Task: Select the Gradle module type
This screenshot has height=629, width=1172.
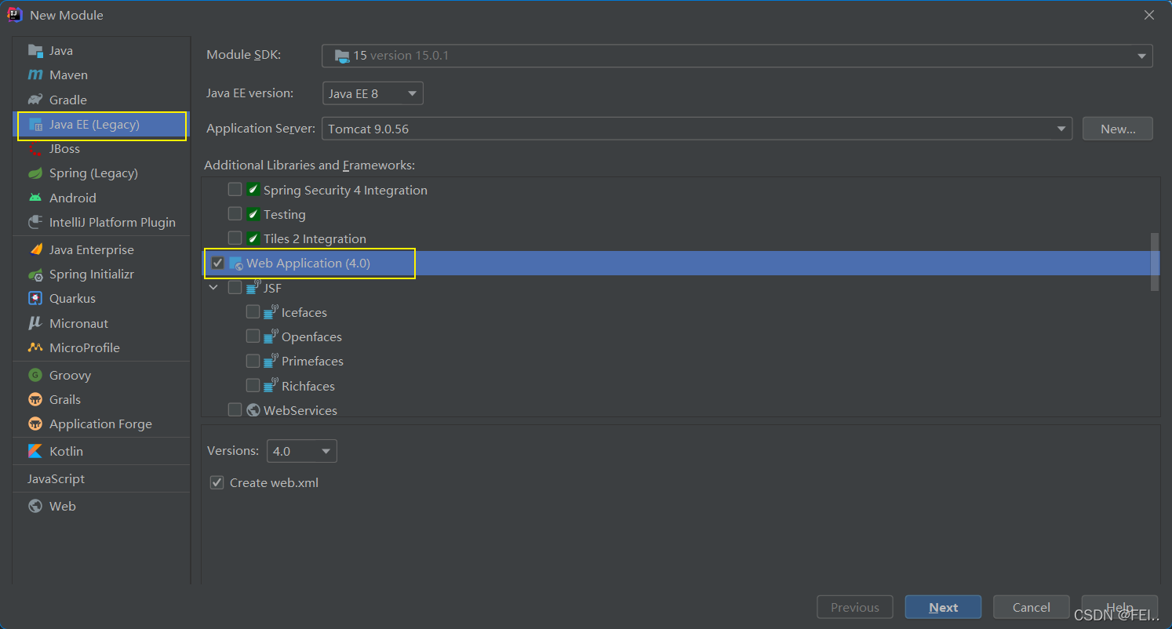Action: pyautogui.click(x=101, y=100)
